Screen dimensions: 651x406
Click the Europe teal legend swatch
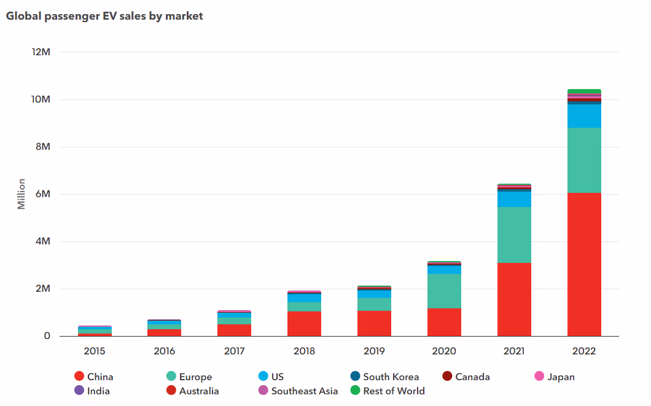(x=171, y=376)
